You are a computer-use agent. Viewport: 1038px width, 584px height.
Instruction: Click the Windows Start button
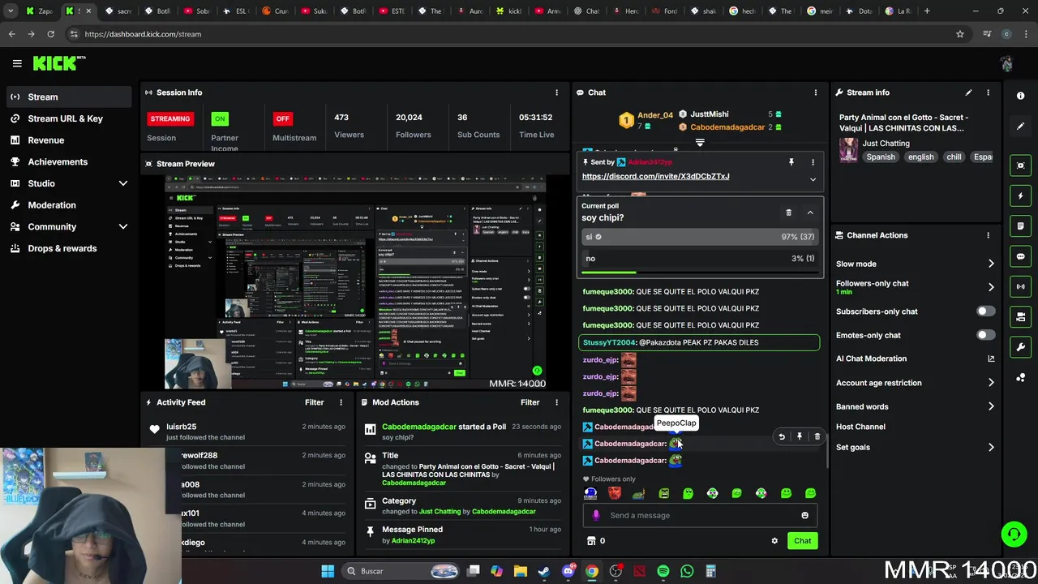point(328,571)
